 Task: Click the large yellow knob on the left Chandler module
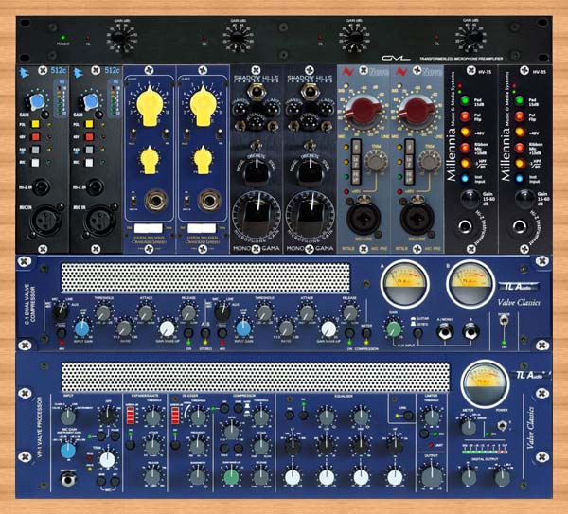(x=150, y=104)
